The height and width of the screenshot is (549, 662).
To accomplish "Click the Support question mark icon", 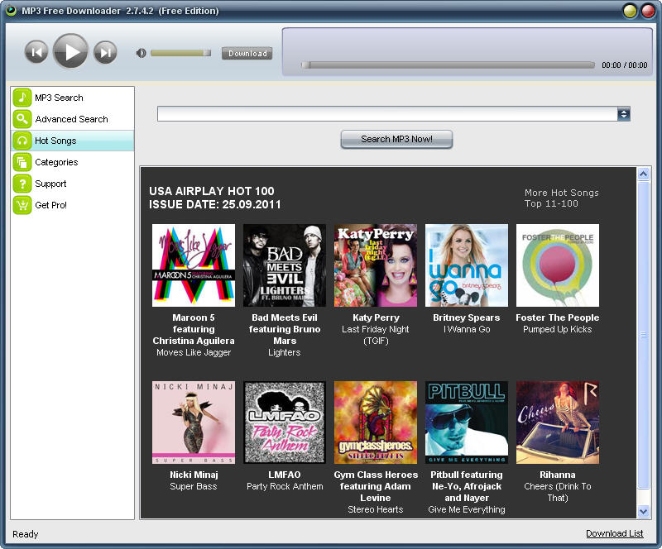I will 22,184.
